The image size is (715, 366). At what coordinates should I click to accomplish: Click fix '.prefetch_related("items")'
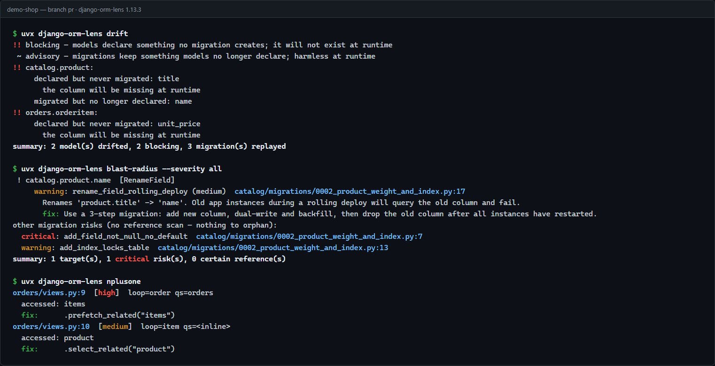(119, 315)
